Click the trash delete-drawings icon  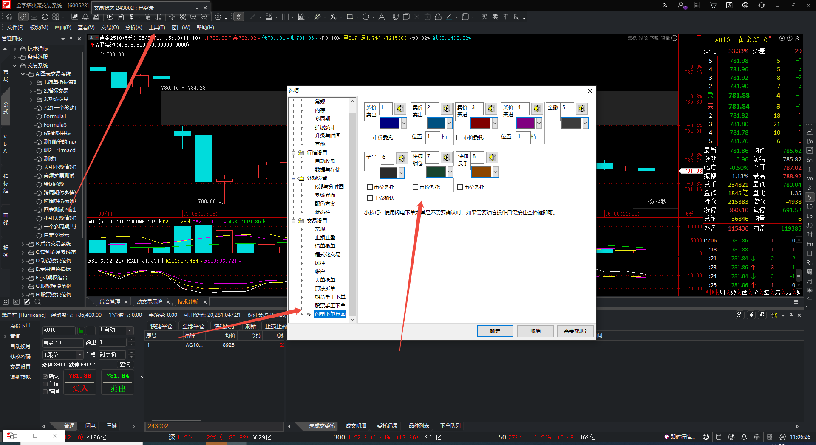(428, 17)
